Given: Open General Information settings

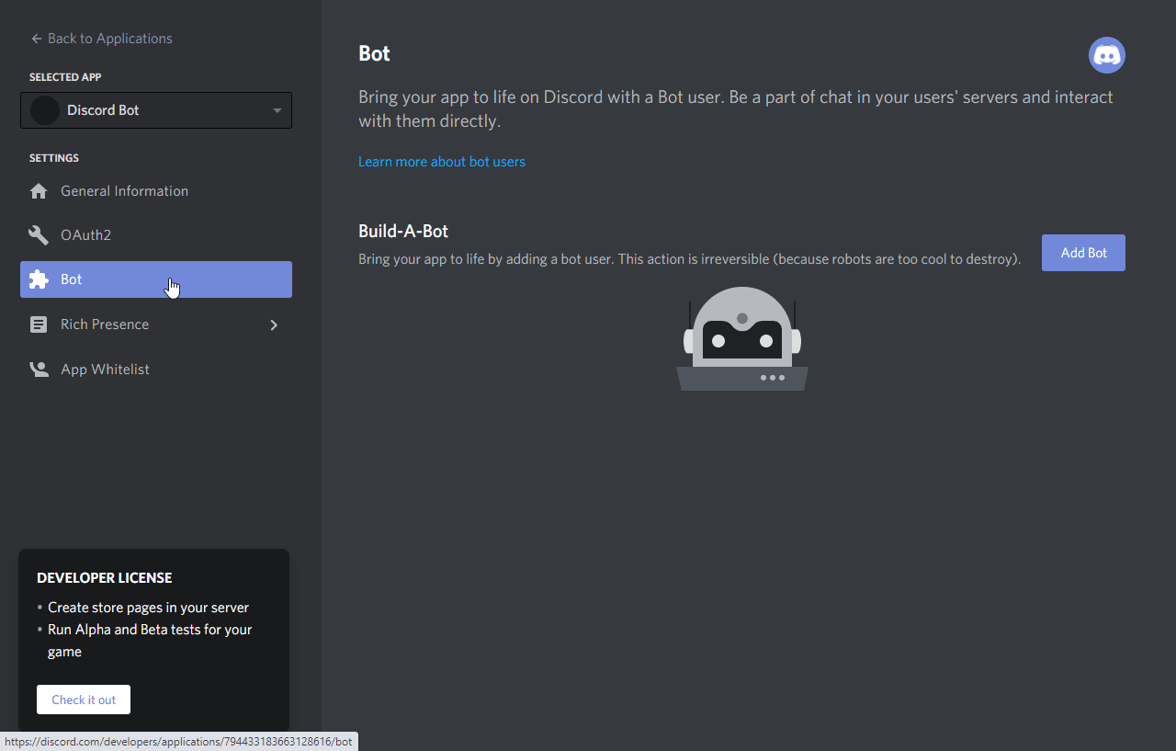Looking at the screenshot, I should 156,191.
